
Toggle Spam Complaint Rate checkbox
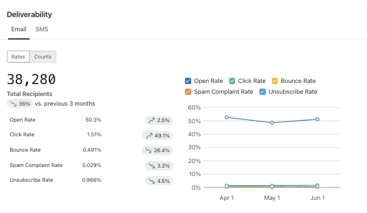click(x=188, y=91)
